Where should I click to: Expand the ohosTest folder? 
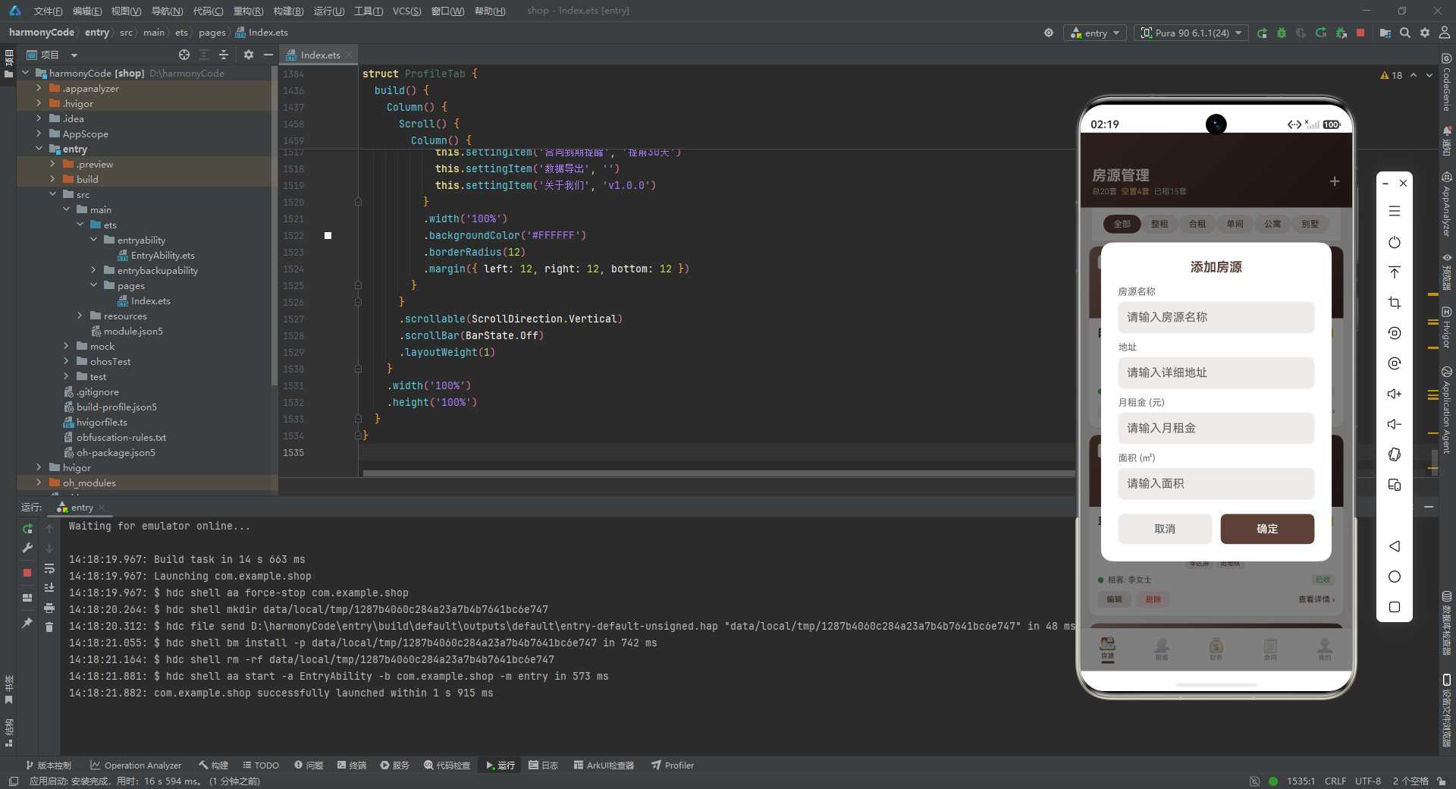coord(66,361)
